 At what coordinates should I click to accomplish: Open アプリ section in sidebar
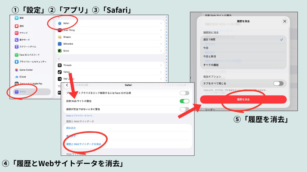click(32, 92)
